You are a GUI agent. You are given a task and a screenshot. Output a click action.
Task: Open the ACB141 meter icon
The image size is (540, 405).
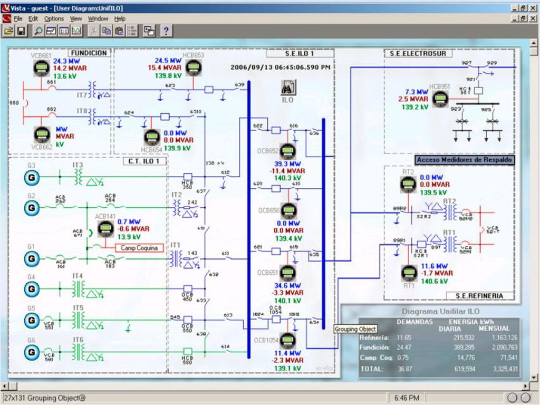click(x=105, y=229)
